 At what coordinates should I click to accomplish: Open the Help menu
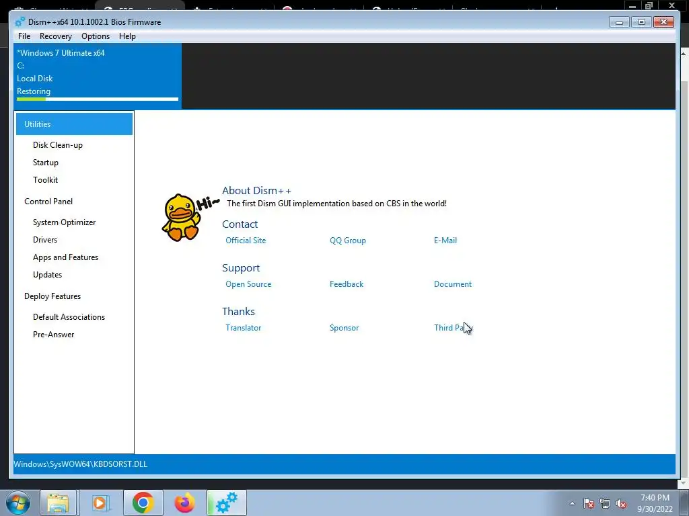[x=127, y=36]
